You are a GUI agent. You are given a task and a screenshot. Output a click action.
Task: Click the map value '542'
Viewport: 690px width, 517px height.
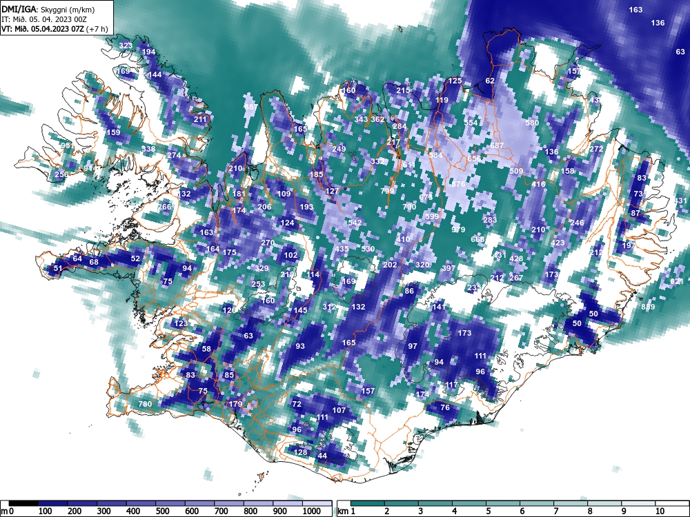coord(355,223)
